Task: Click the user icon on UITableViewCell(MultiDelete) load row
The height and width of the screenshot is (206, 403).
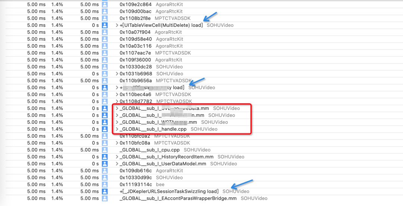Action: click(104, 25)
